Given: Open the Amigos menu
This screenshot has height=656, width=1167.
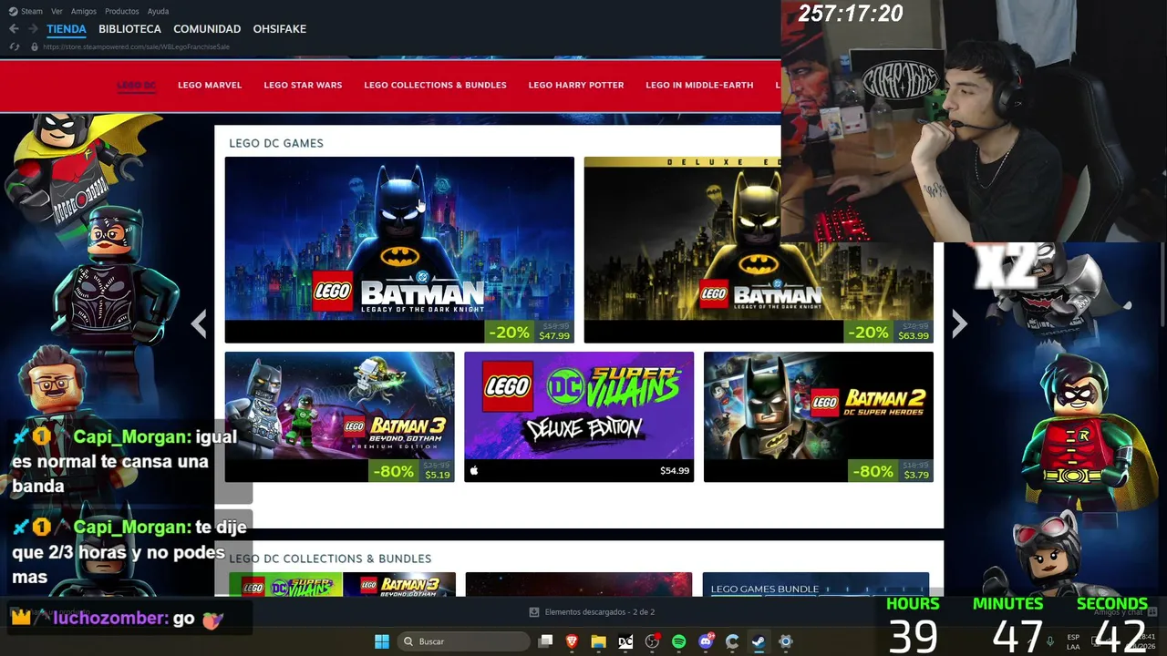Looking at the screenshot, I should tap(84, 11).
